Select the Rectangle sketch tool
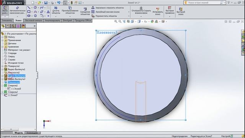 point(29,11)
